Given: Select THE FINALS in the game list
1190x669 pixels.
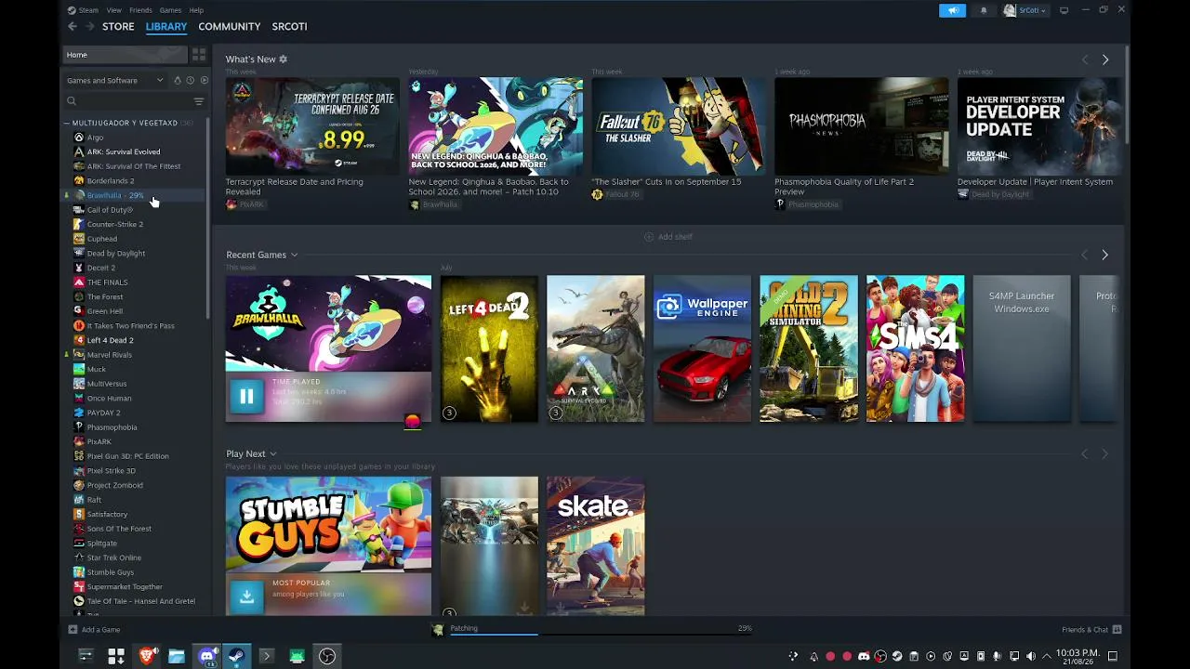Looking at the screenshot, I should coord(108,282).
